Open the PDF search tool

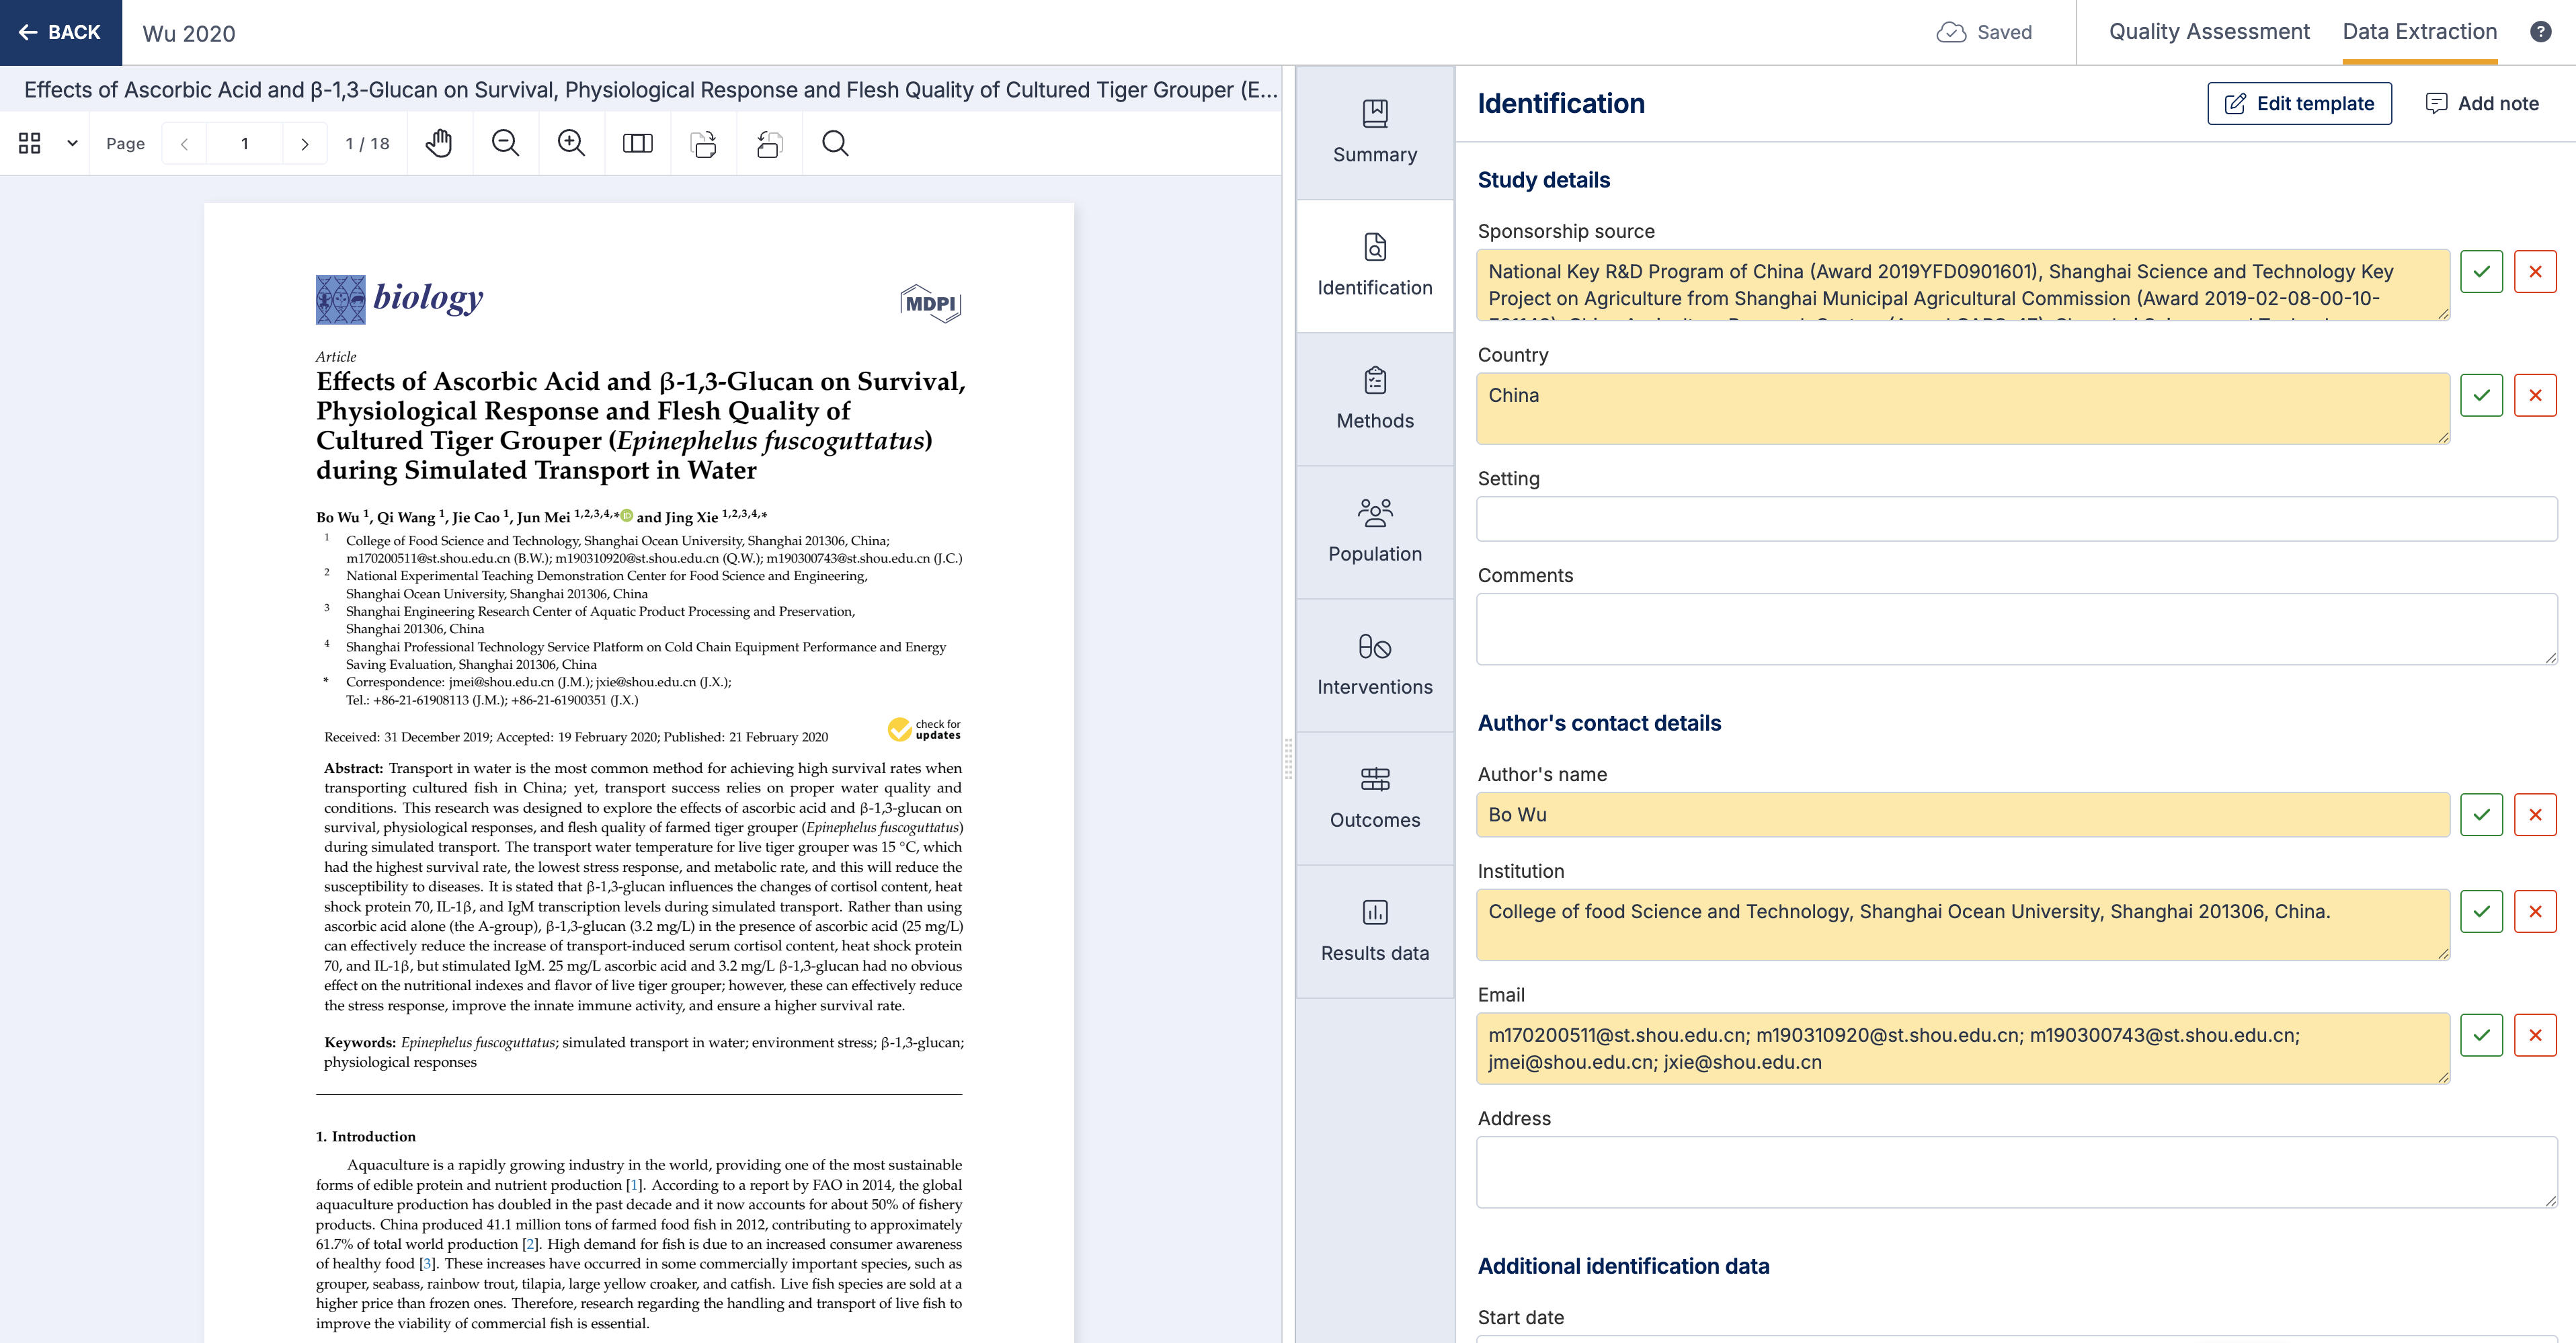835,144
